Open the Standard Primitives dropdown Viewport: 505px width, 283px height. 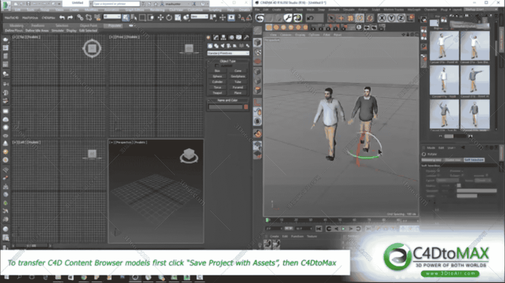228,53
